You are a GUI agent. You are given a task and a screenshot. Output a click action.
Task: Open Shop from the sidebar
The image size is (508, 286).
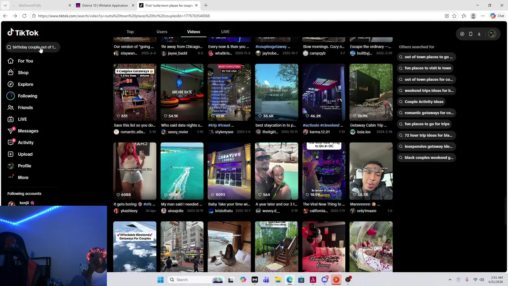click(x=18, y=73)
